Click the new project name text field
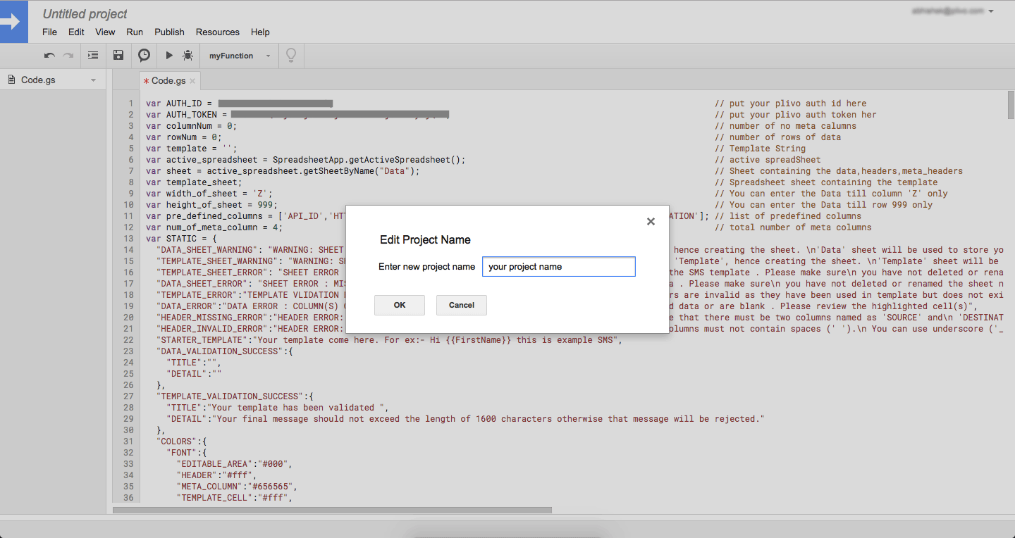The image size is (1015, 538). pyautogui.click(x=558, y=267)
